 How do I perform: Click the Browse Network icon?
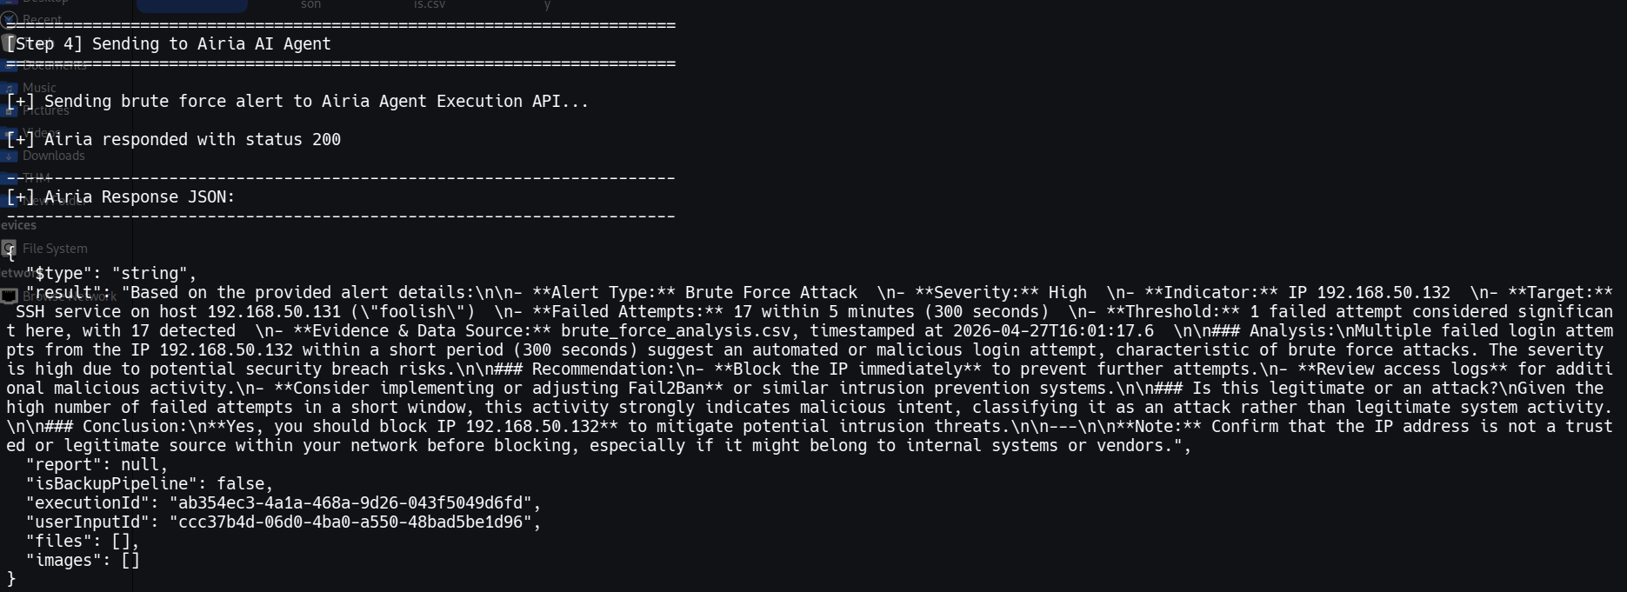tap(10, 296)
